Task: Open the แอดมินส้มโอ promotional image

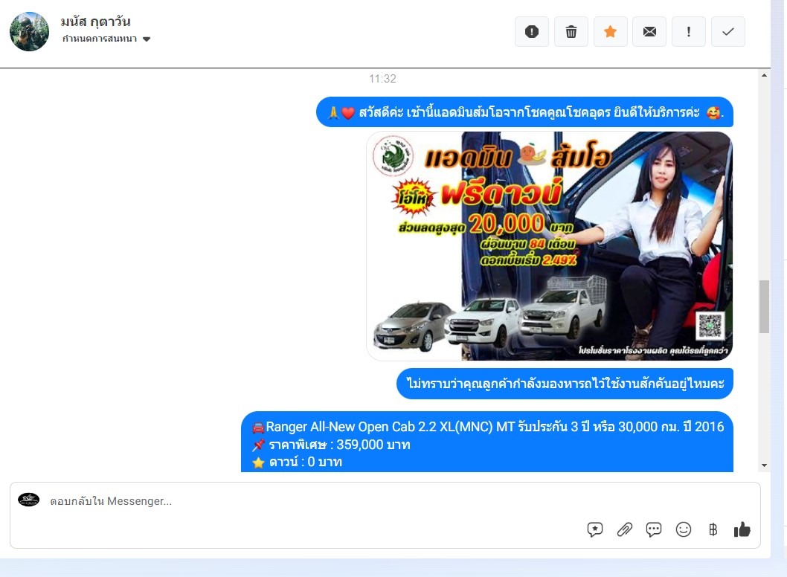Action: click(x=549, y=246)
